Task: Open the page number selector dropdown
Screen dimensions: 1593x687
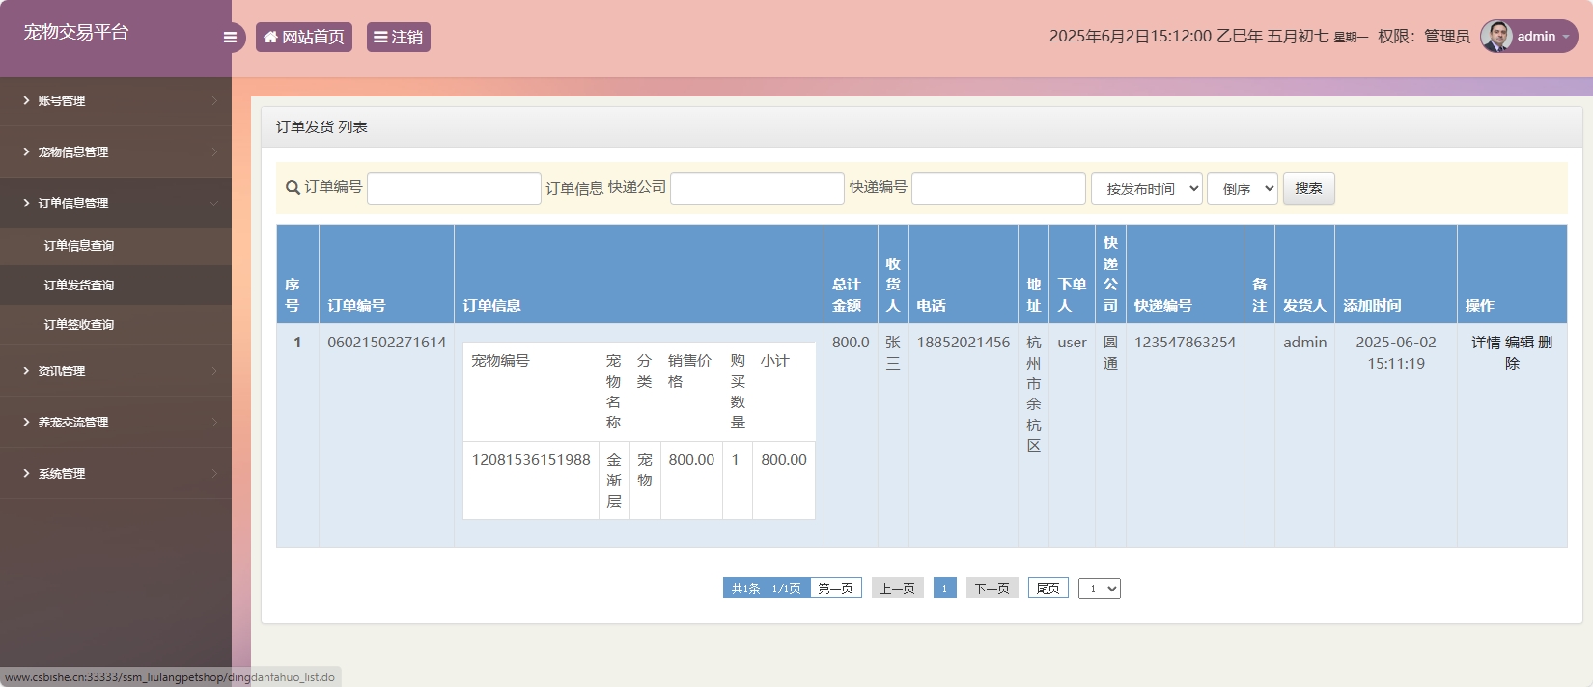Action: 1099,589
